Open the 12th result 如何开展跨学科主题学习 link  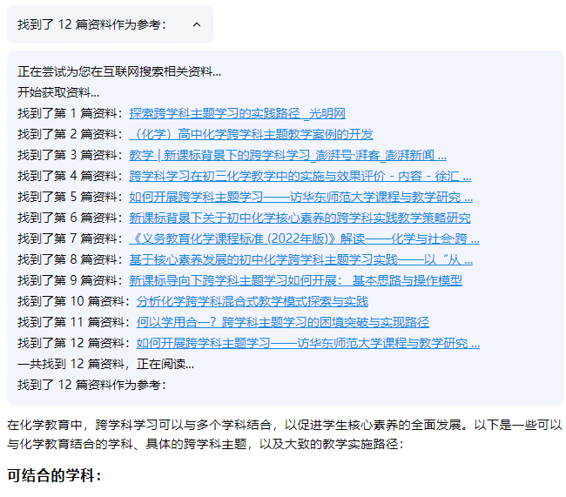pos(308,343)
